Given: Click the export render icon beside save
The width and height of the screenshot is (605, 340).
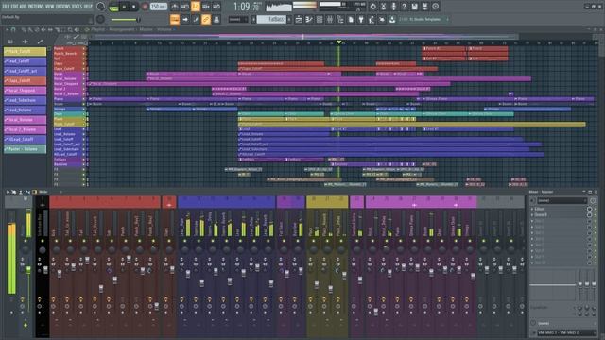Looking at the screenshot, I should coord(424,7).
